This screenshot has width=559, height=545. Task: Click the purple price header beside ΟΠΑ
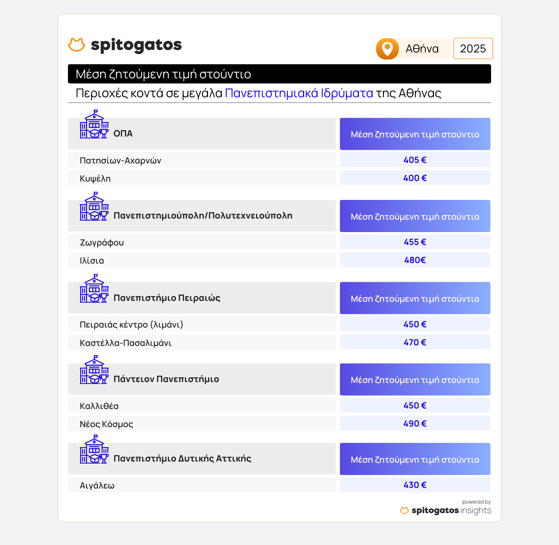(415, 134)
